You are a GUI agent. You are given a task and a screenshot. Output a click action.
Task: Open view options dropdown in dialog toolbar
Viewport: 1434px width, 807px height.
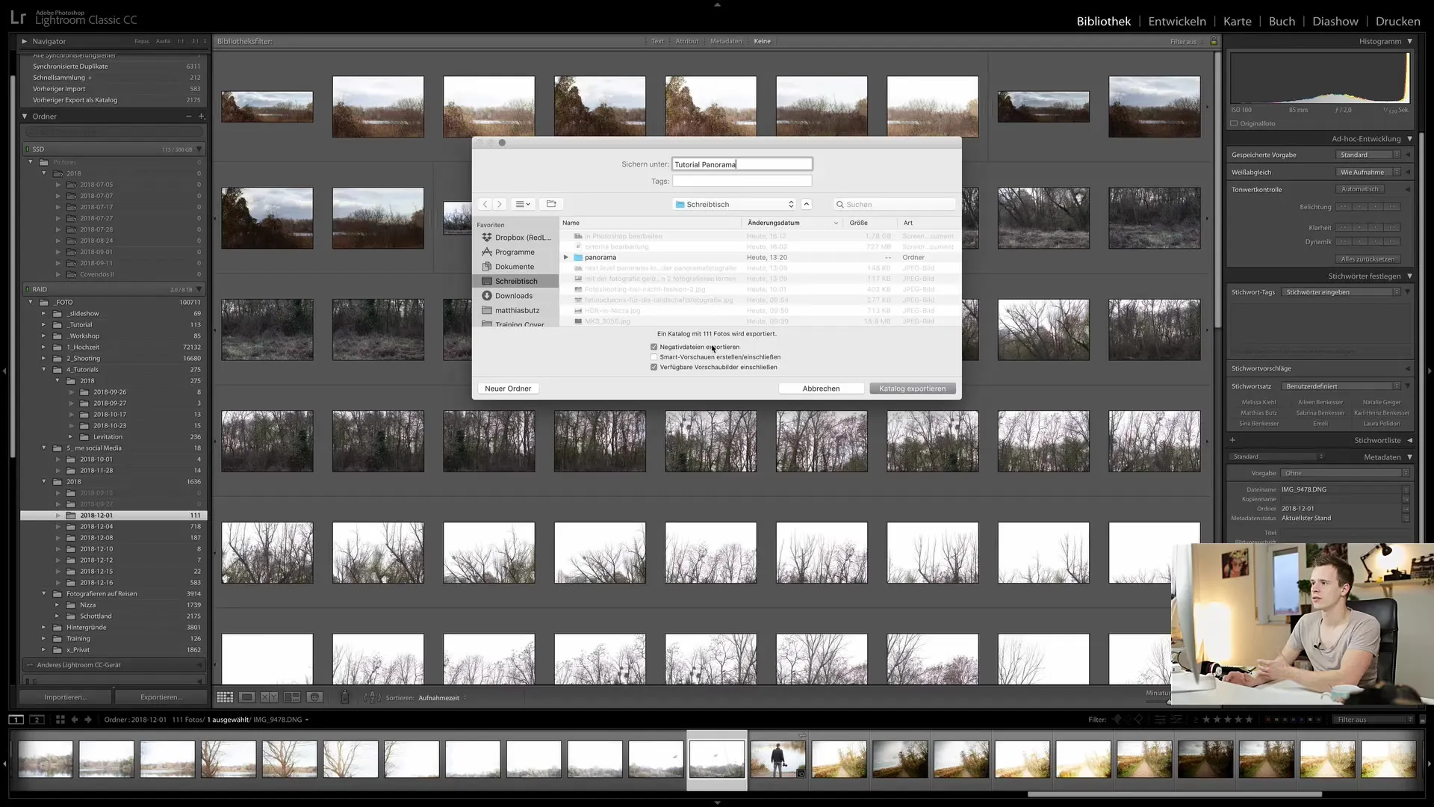pos(524,204)
